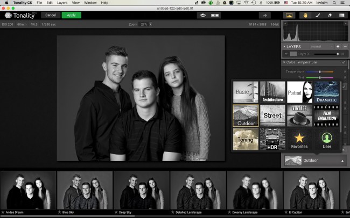Open the View menu

click(x=76, y=3)
